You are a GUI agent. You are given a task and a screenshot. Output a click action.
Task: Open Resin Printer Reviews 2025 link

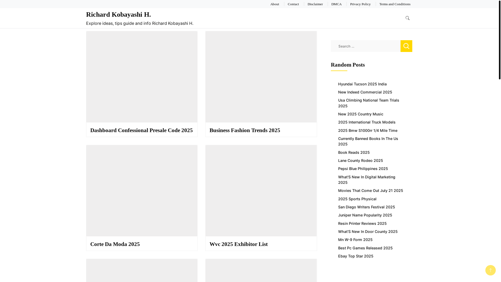[362, 224]
